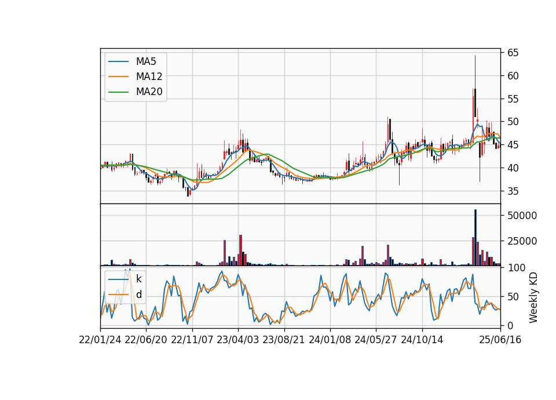Click price axis label 65

513,53
